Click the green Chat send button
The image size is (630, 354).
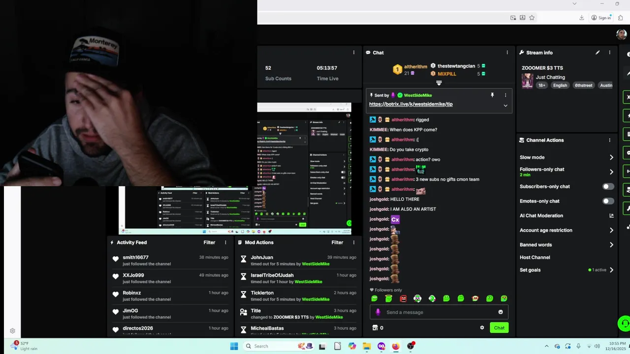[499, 328]
